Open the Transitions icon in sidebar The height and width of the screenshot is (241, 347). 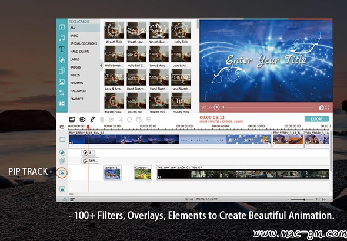(62, 93)
